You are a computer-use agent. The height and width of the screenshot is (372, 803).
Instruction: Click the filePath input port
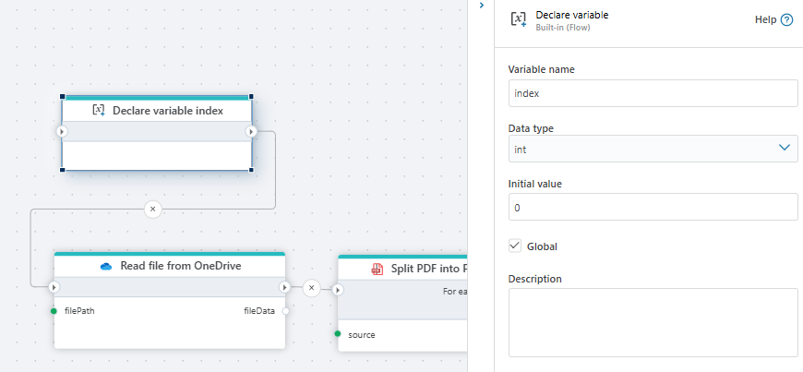point(54,311)
